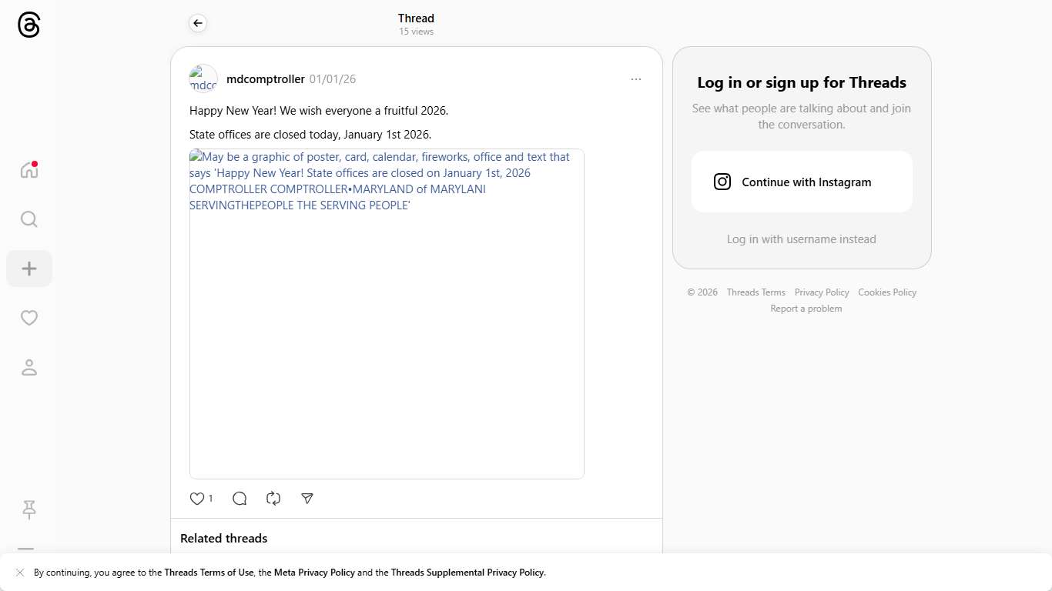
Task: Open the post's three-dot more menu
Action: coord(635,79)
